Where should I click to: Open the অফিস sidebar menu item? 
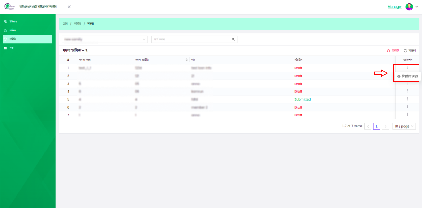(x=13, y=30)
